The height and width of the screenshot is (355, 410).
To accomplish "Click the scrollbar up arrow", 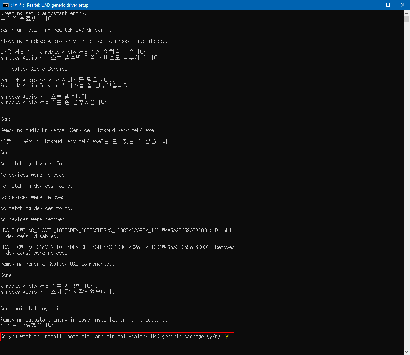I will [x=407, y=13].
